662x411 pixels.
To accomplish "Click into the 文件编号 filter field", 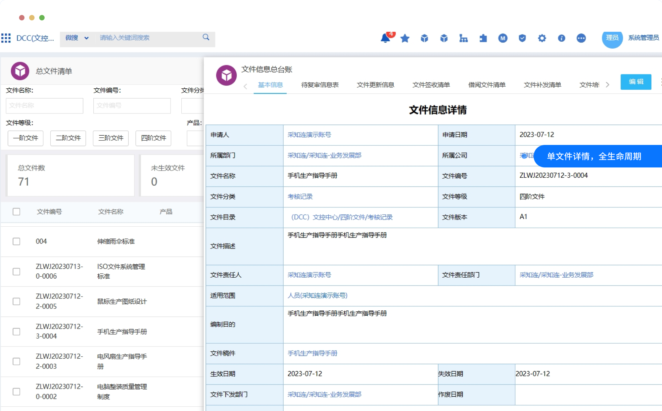I will click(132, 106).
